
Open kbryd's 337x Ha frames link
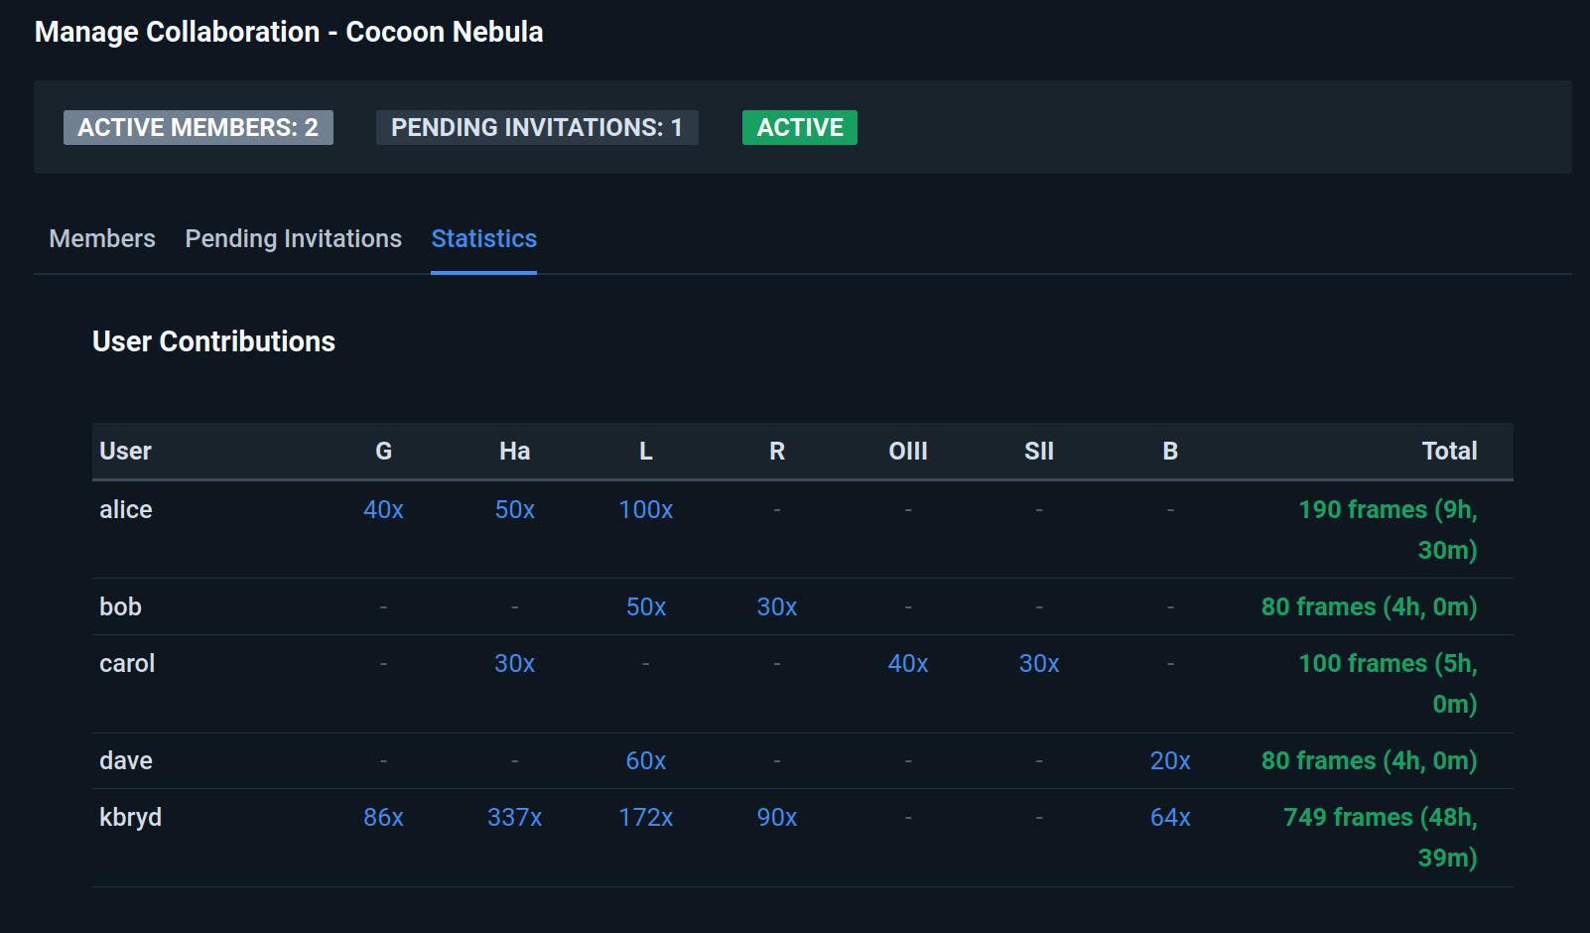514,818
